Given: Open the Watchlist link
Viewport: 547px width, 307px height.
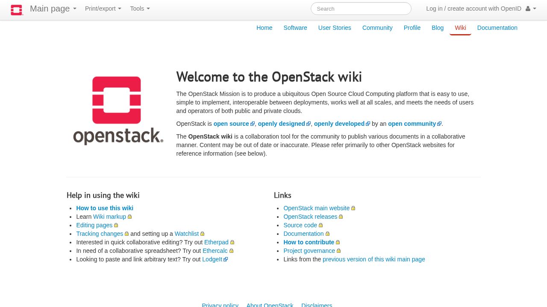Looking at the screenshot, I should click(189, 234).
